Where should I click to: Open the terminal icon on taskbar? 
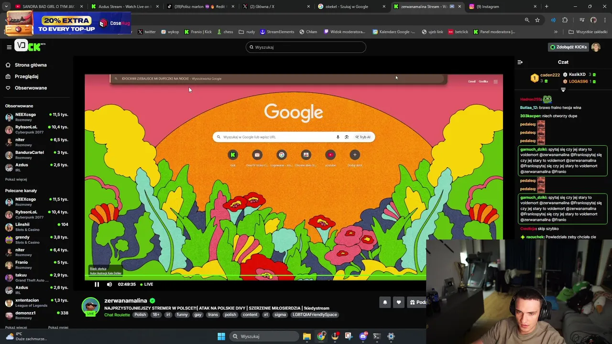(x=377, y=336)
